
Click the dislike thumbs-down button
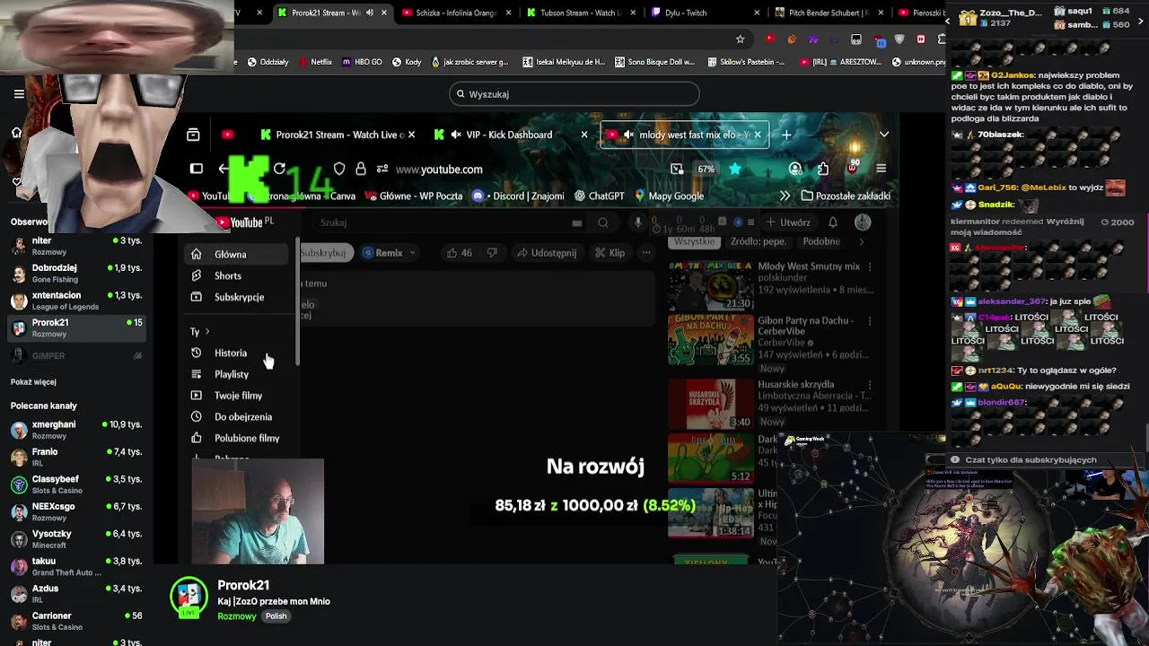[x=491, y=253]
